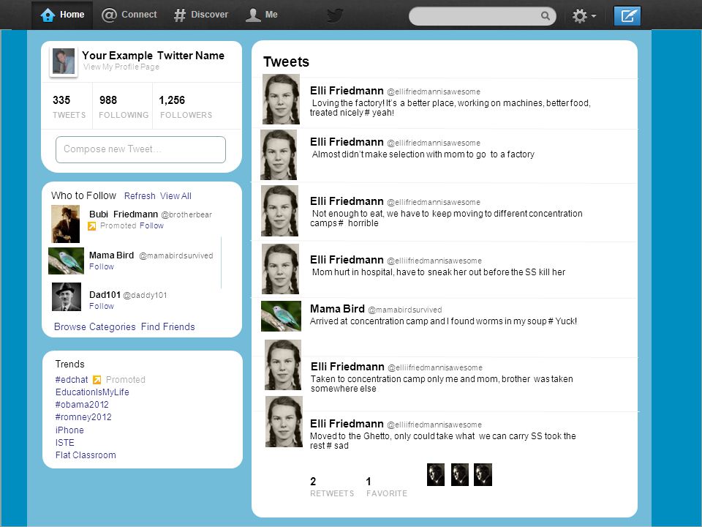Click the first retweeter avatar thumbnail
This screenshot has width=702, height=527.
point(436,474)
